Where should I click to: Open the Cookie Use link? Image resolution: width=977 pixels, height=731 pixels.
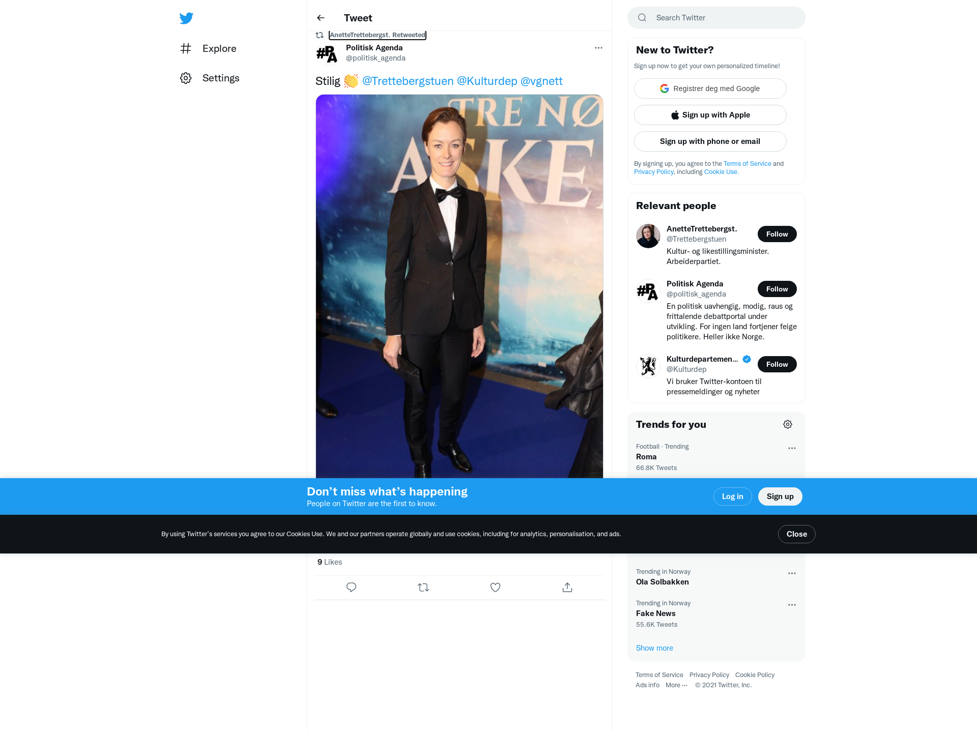point(722,172)
